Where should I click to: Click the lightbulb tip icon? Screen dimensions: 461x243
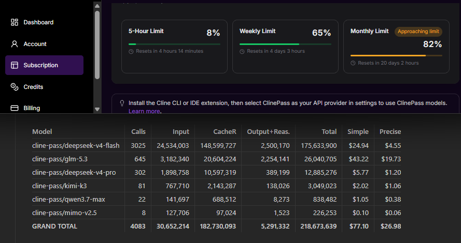pos(122,103)
